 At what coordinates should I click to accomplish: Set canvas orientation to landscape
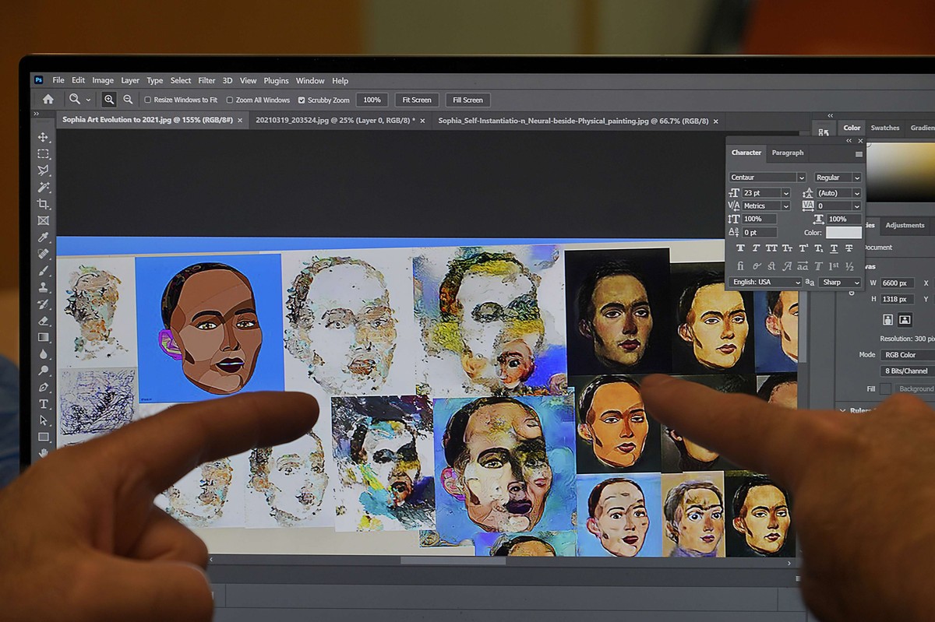pos(905,319)
